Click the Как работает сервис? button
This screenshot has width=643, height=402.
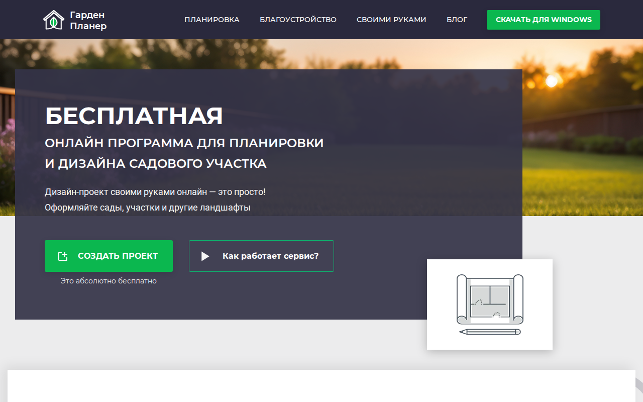coord(261,256)
